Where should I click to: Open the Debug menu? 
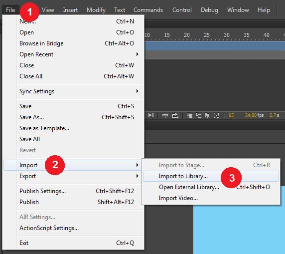coord(209,10)
